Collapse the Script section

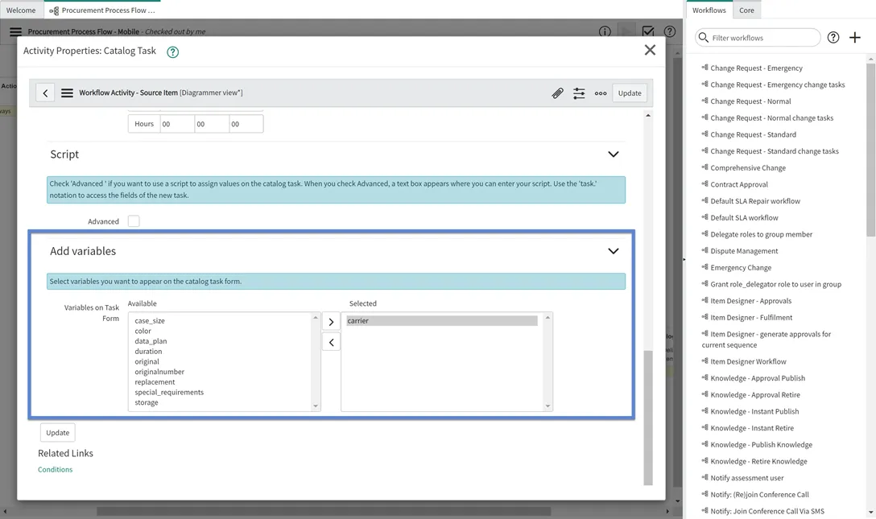click(x=613, y=154)
